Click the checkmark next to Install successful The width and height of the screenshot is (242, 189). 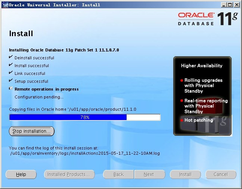tap(11, 65)
